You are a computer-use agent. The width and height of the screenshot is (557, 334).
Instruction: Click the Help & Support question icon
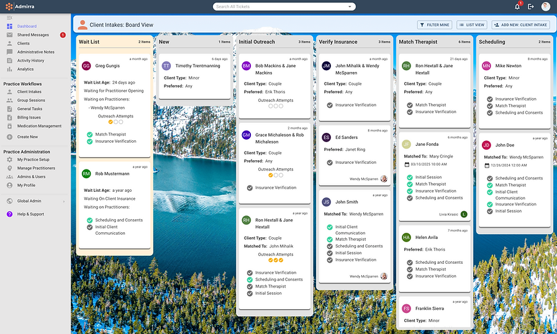(x=9, y=214)
